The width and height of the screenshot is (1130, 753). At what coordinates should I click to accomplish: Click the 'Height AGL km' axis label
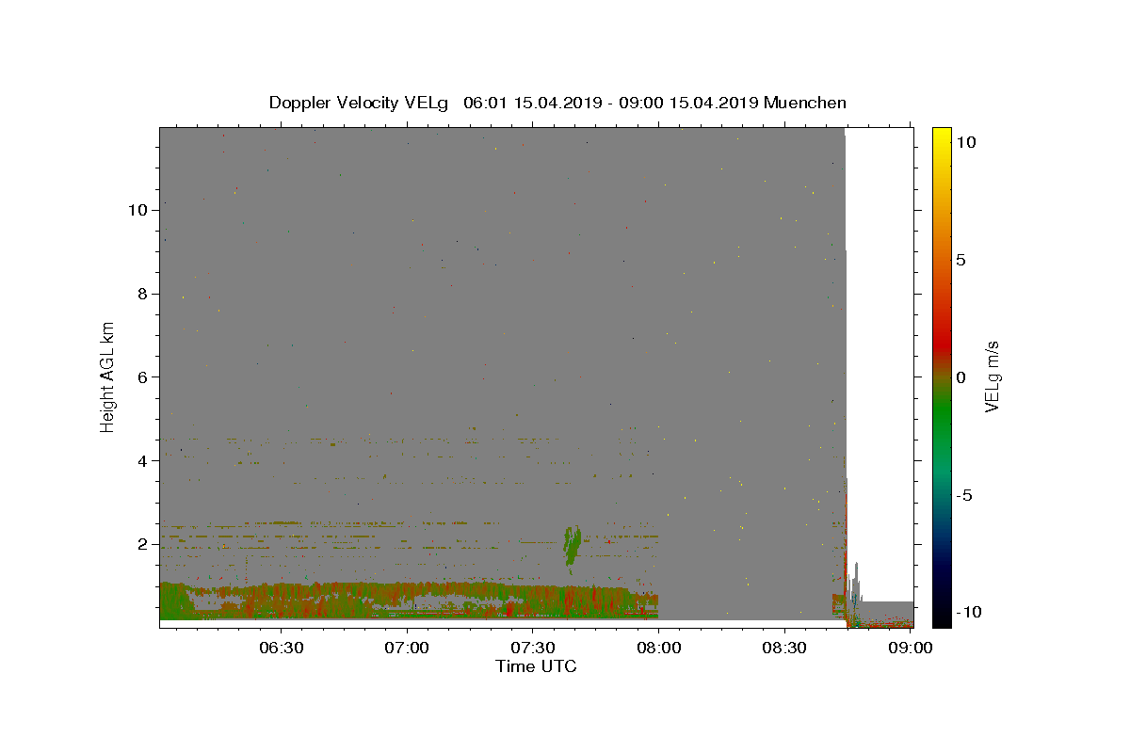pos(108,376)
